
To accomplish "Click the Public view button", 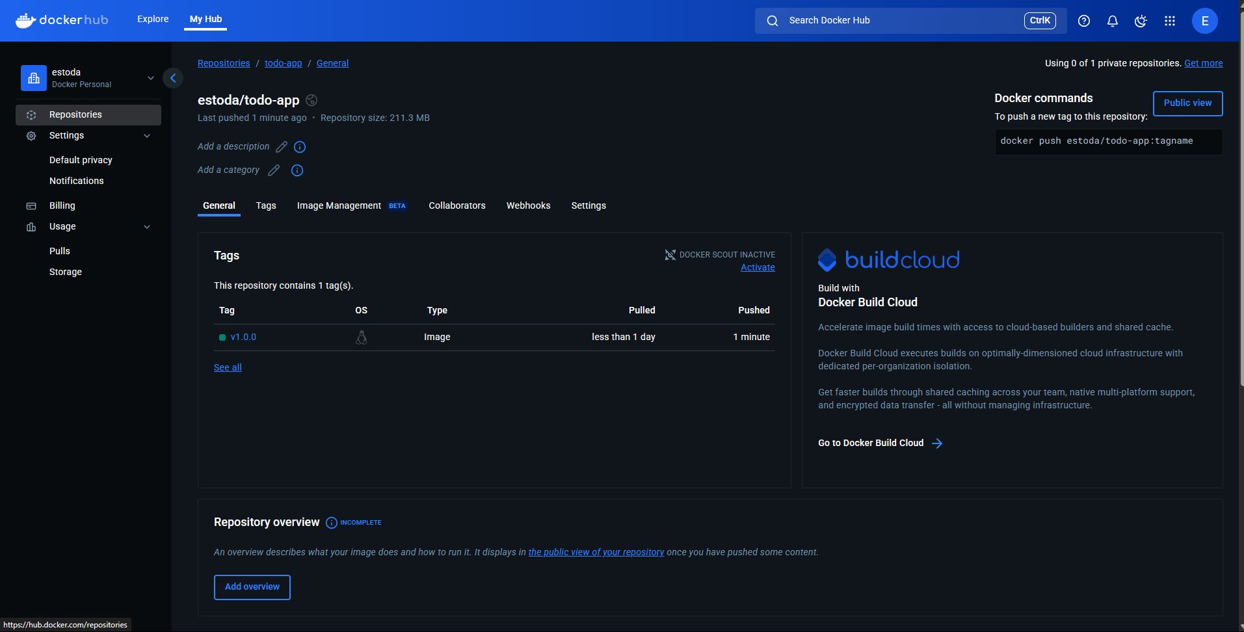I will [1187, 103].
